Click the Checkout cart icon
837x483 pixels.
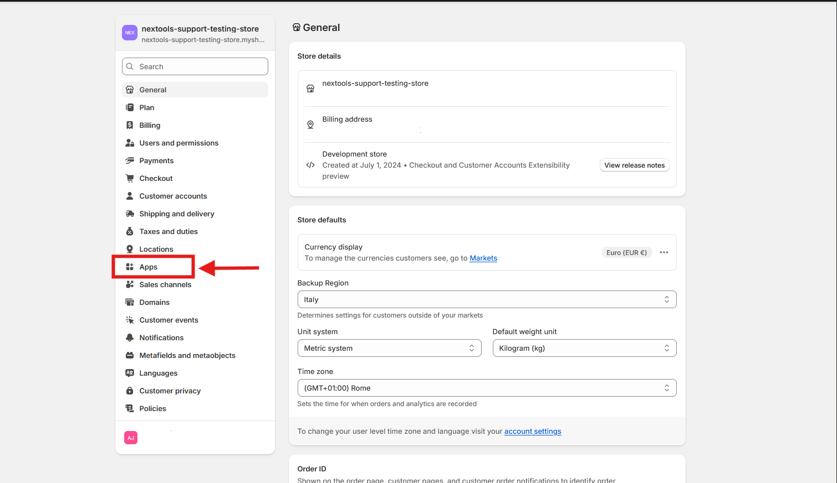(x=130, y=178)
